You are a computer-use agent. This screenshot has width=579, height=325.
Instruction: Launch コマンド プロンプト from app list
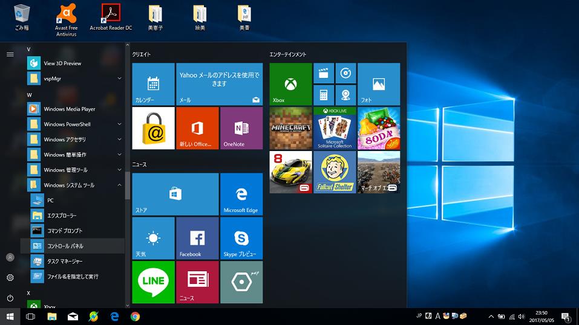(x=73, y=231)
